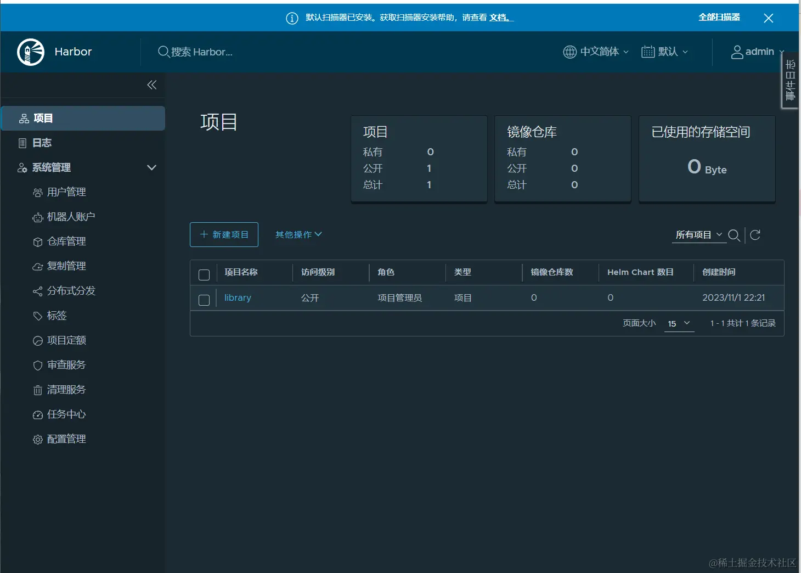Close the scanner notification banner
Image resolution: width=801 pixels, height=573 pixels.
point(769,18)
